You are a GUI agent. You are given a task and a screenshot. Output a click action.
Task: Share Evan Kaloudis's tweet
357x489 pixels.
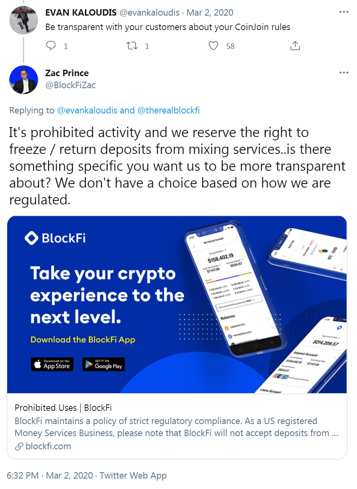(x=295, y=46)
